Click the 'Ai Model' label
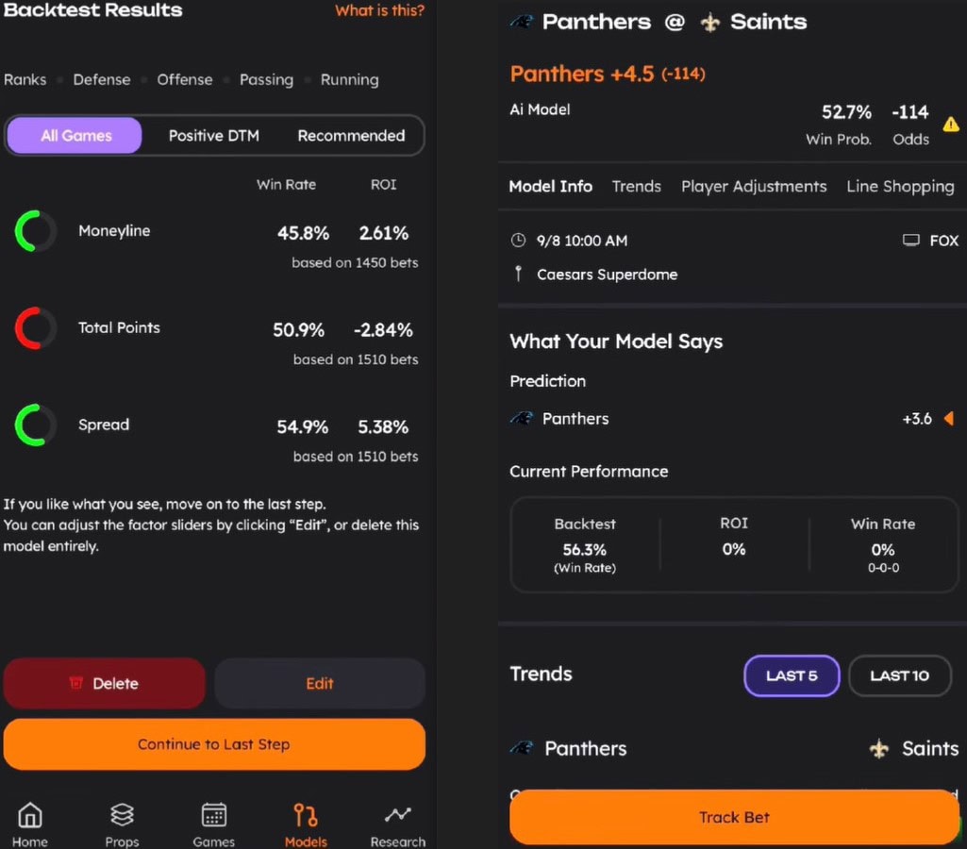 tap(540, 109)
